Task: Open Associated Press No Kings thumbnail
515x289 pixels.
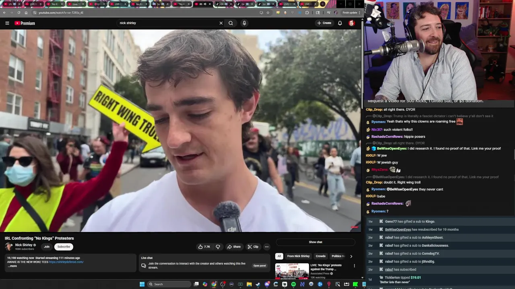Action: 292,271
